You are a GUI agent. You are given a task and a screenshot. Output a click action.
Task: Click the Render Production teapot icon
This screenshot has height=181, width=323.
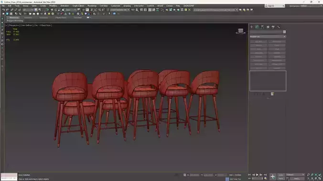coord(174,10)
